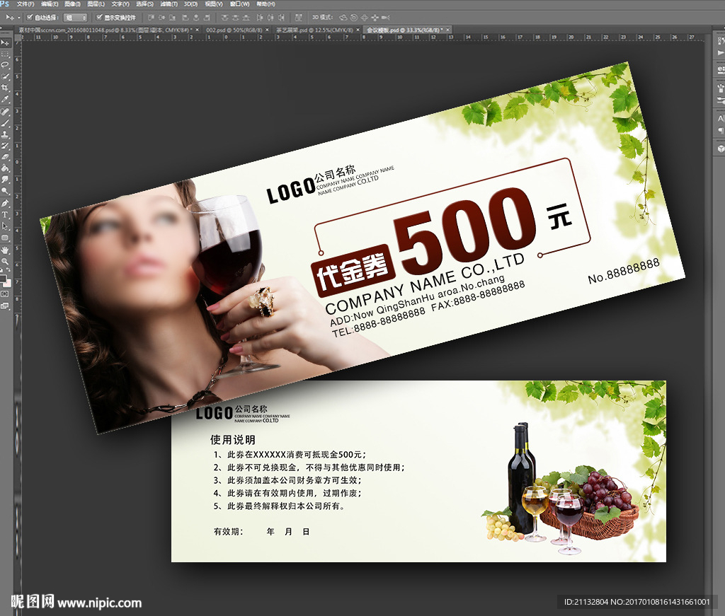Click the distribute top edges icon
This screenshot has width=725, height=616.
[x=225, y=18]
